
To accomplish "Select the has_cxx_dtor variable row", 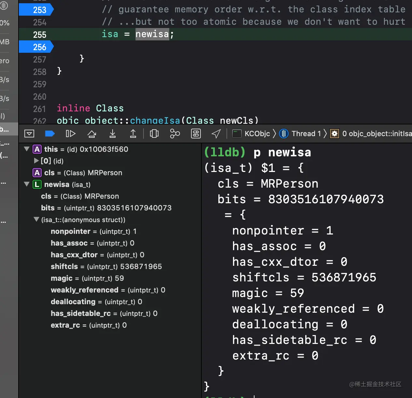I will coord(111,255).
